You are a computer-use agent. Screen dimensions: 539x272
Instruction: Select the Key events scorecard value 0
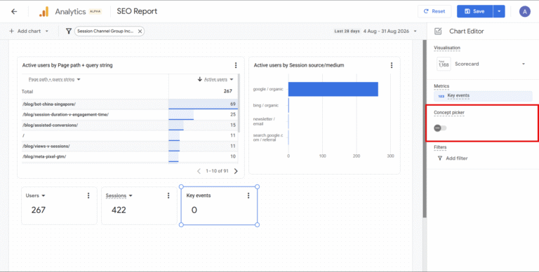[194, 210]
